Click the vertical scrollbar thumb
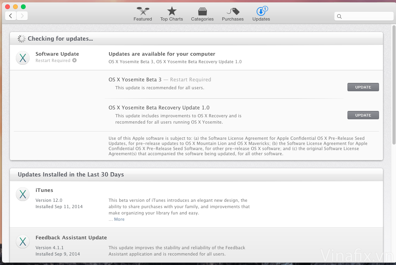This screenshot has height=265, width=396. coord(394,85)
